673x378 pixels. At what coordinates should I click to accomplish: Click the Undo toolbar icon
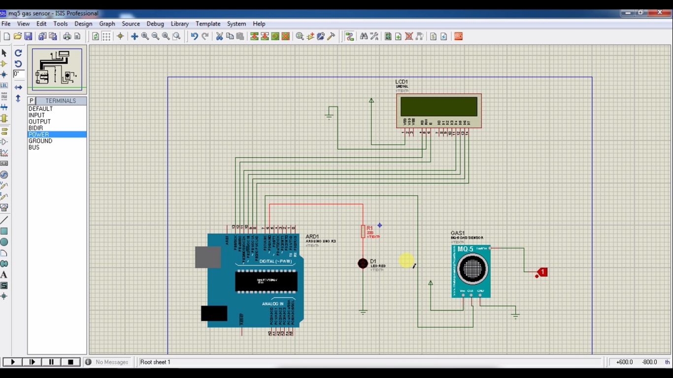pyautogui.click(x=194, y=35)
